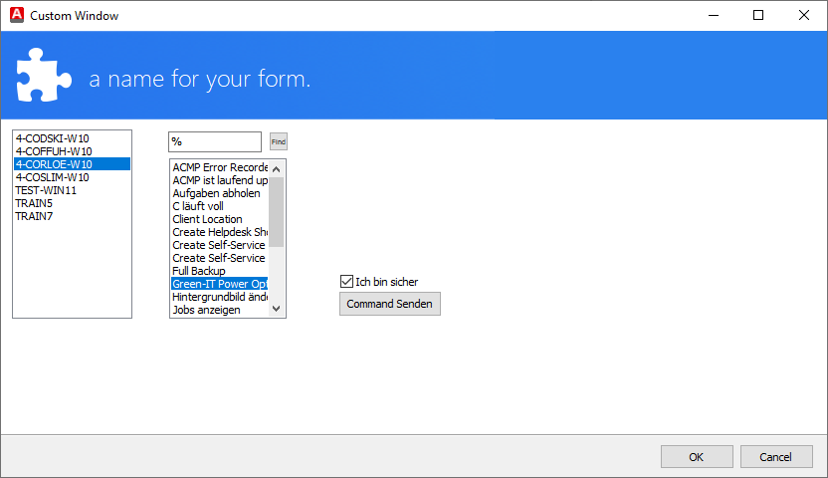Click the command list scrollbar thumb
The height and width of the screenshot is (478, 828).
point(277,212)
